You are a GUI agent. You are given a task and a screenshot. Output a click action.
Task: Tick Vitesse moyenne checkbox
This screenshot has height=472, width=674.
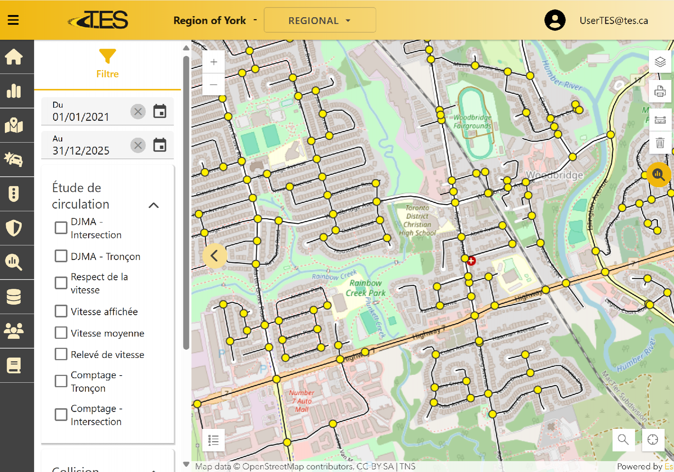pos(61,332)
